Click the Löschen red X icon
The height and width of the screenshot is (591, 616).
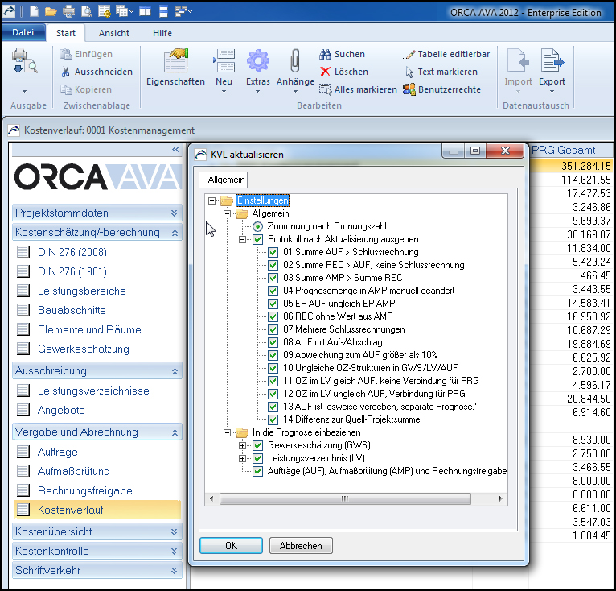click(x=325, y=72)
